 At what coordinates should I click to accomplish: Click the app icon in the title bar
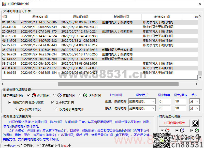tap(4, 4)
